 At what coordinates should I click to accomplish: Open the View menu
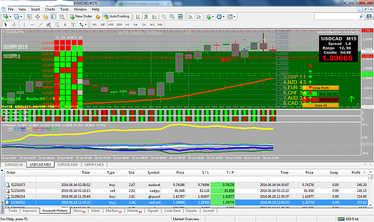[x=22, y=10]
